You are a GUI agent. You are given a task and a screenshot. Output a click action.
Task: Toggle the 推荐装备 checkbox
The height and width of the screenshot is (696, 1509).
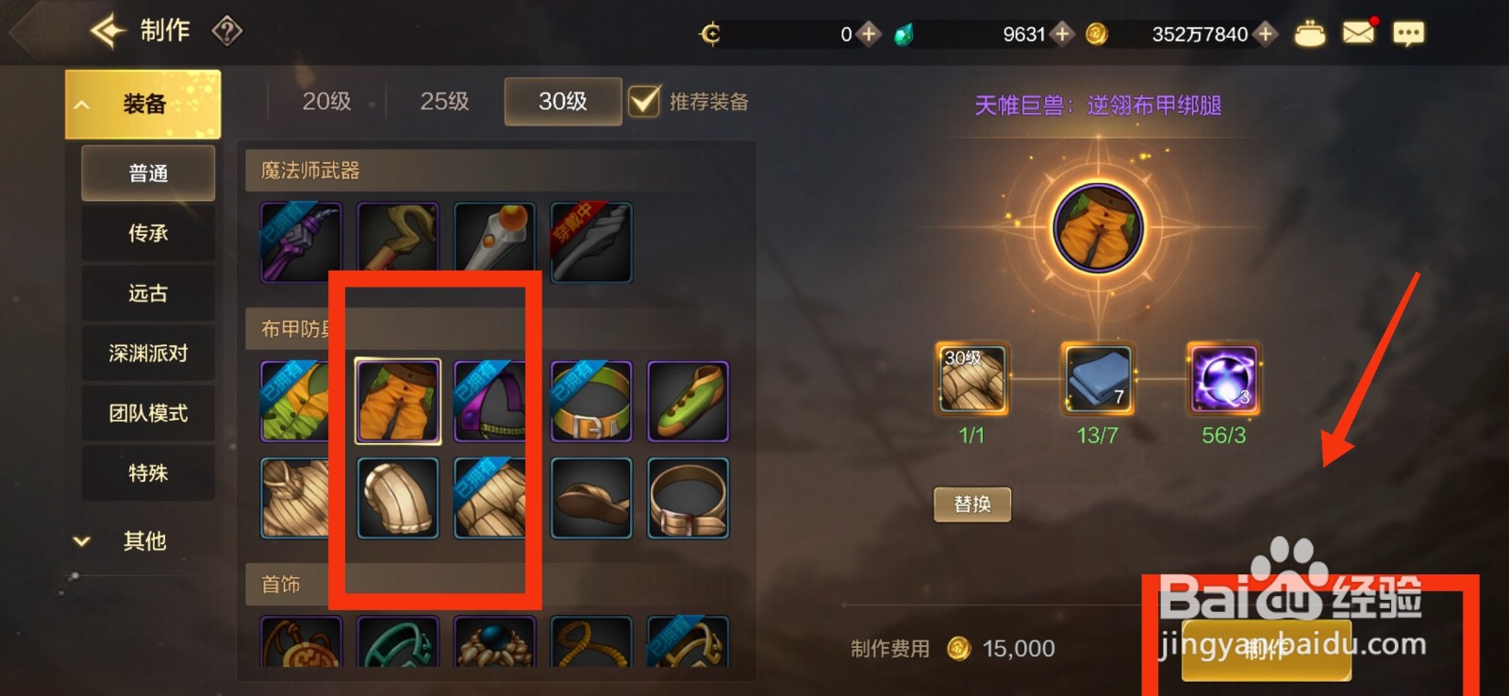pos(645,101)
